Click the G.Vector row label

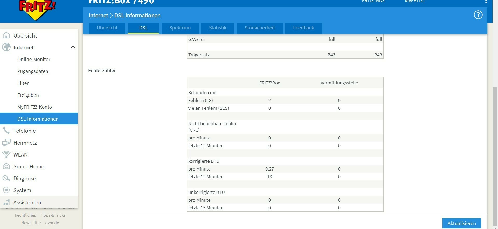pyautogui.click(x=197, y=39)
